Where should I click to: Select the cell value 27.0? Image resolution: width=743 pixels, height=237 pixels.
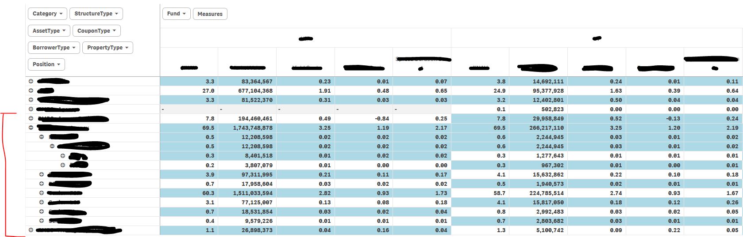point(189,91)
